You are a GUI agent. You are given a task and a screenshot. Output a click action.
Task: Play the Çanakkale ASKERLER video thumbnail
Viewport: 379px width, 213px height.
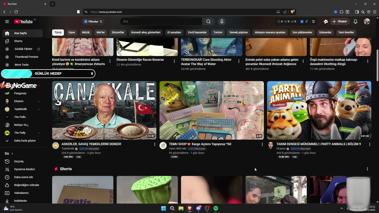[104, 110]
